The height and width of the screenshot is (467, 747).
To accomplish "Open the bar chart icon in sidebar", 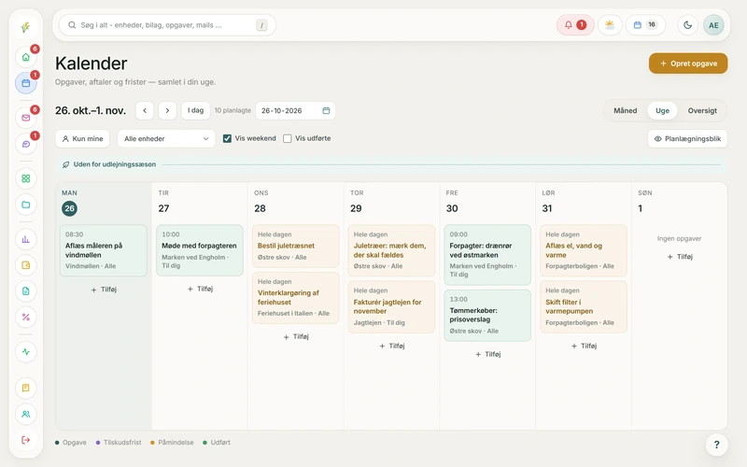I will tap(26, 239).
